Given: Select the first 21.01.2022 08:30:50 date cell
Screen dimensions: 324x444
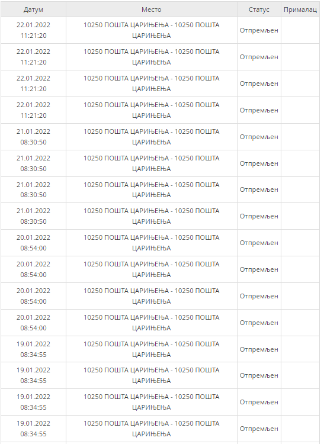Looking at the screenshot, I should click(33, 137).
